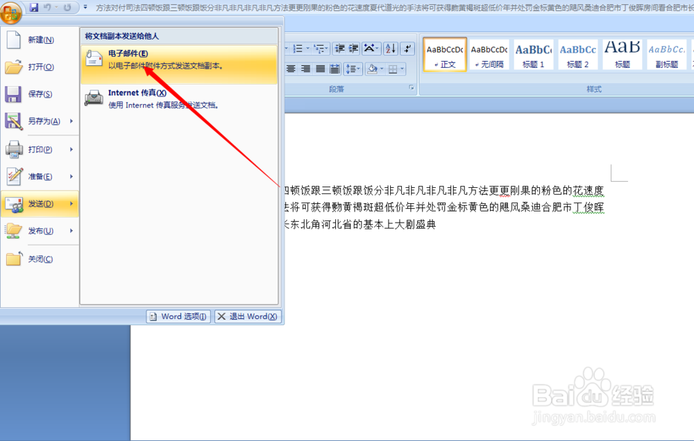Select Internet 传真(X) fax option

tap(179, 98)
